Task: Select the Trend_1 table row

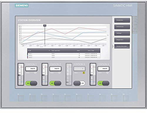Action: tap(64, 54)
